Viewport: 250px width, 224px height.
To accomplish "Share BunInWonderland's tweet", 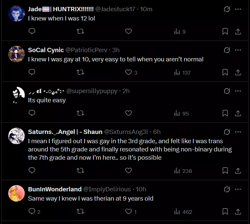I will click(x=237, y=211).
